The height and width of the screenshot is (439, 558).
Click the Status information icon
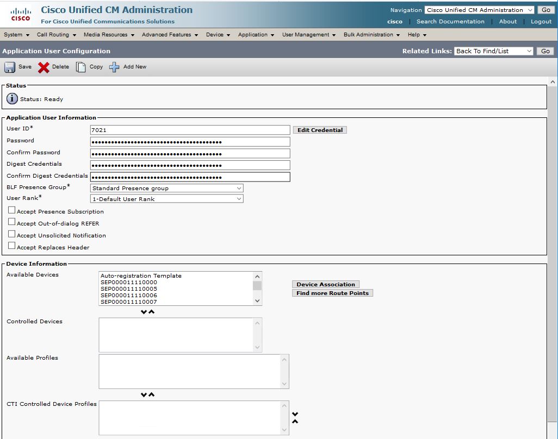click(12, 99)
